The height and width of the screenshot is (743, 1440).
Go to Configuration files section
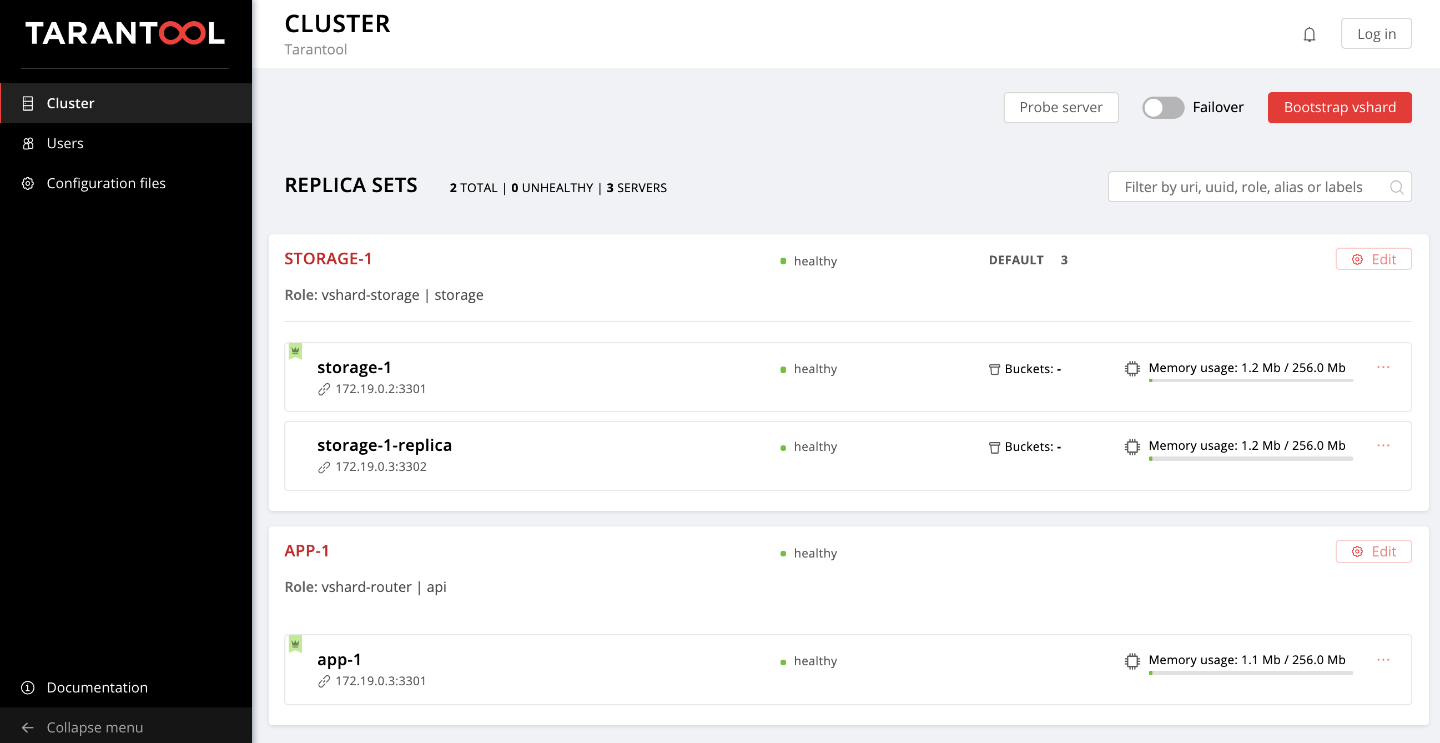click(105, 183)
